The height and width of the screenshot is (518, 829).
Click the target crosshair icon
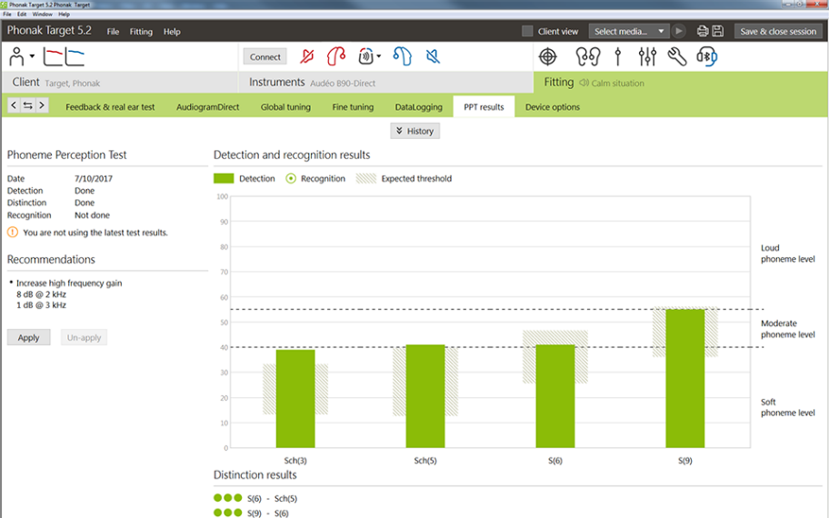[547, 56]
